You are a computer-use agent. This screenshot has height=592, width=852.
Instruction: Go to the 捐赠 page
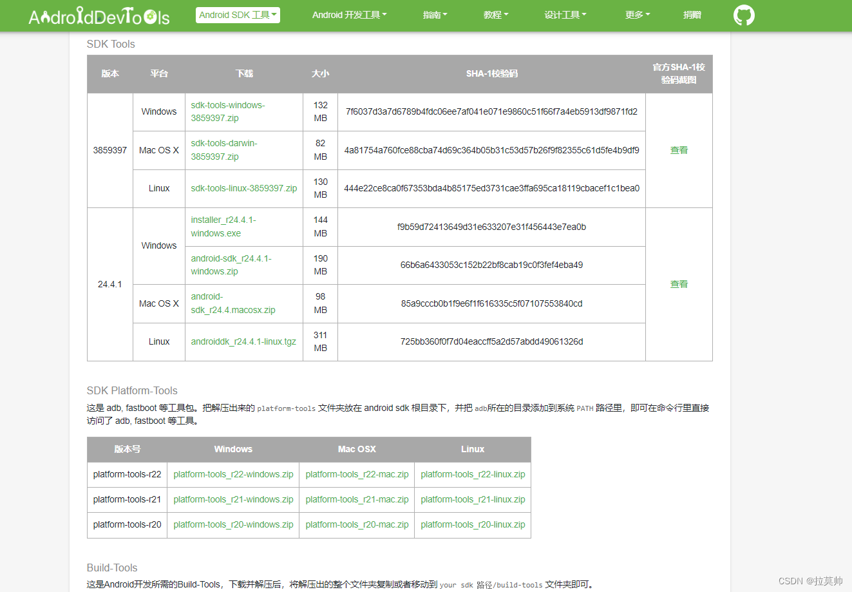[692, 15]
